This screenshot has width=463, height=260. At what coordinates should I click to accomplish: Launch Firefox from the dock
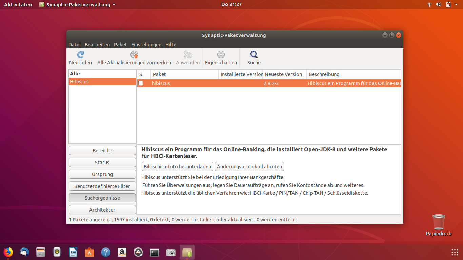pos(8,252)
